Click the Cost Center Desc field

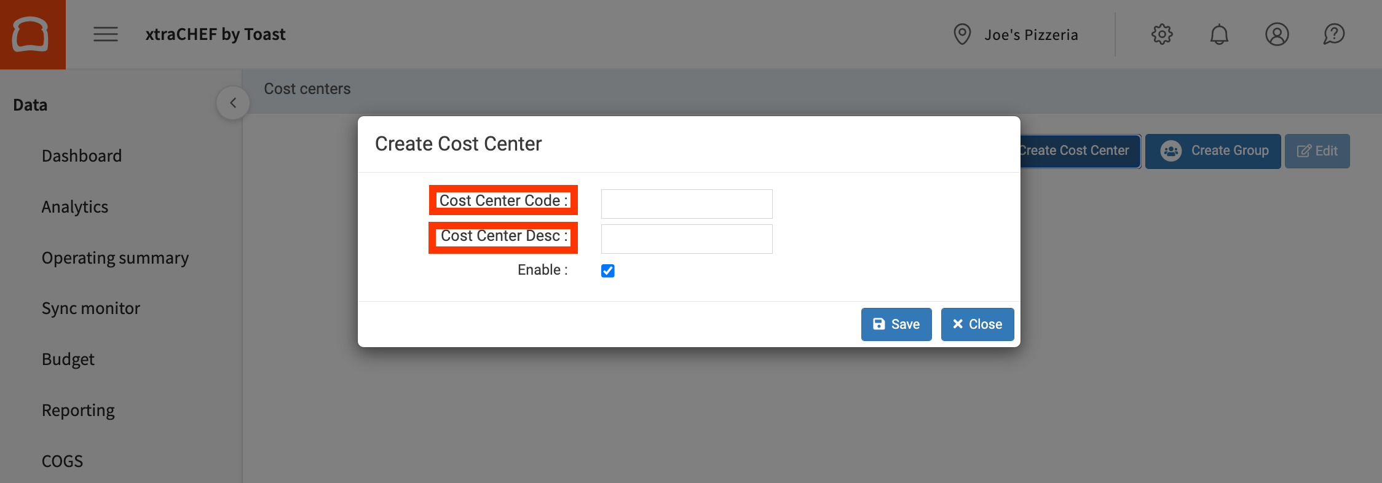click(687, 239)
